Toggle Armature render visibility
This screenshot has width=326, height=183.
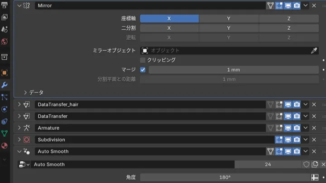(x=297, y=128)
